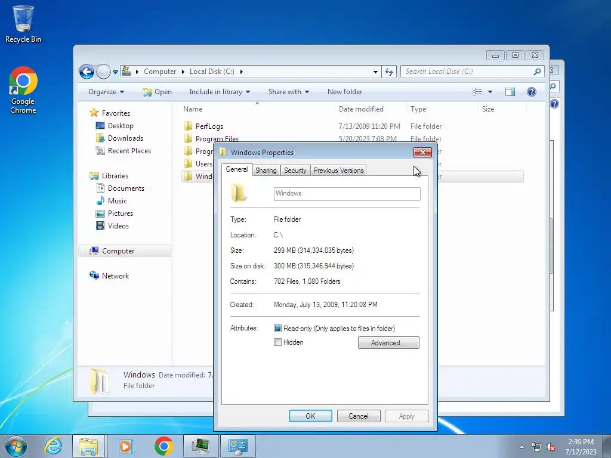The height and width of the screenshot is (458, 611).
Task: Open Downloads in Favorites
Action: [125, 138]
